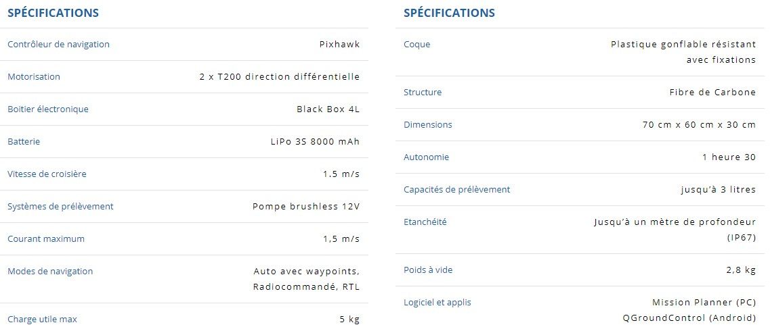The width and height of the screenshot is (770, 329).
Task: Click the Motorisation row label
Action: click(34, 77)
